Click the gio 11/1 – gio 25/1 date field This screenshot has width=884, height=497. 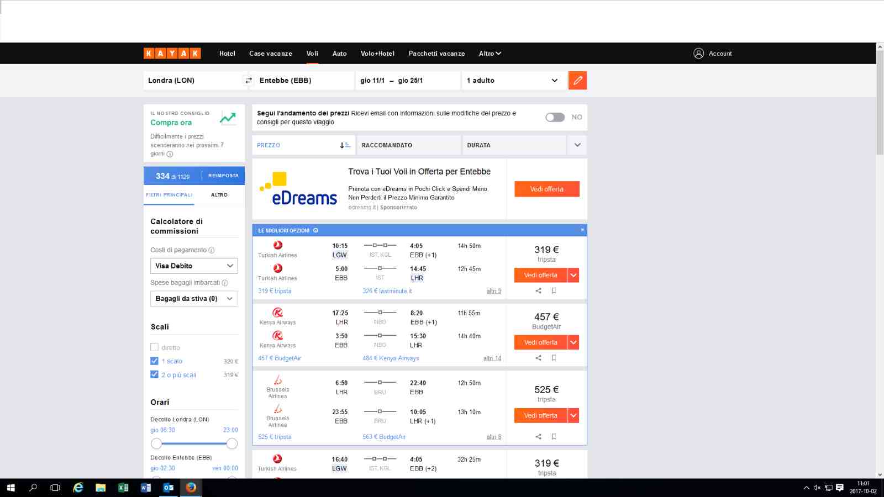pyautogui.click(x=408, y=81)
